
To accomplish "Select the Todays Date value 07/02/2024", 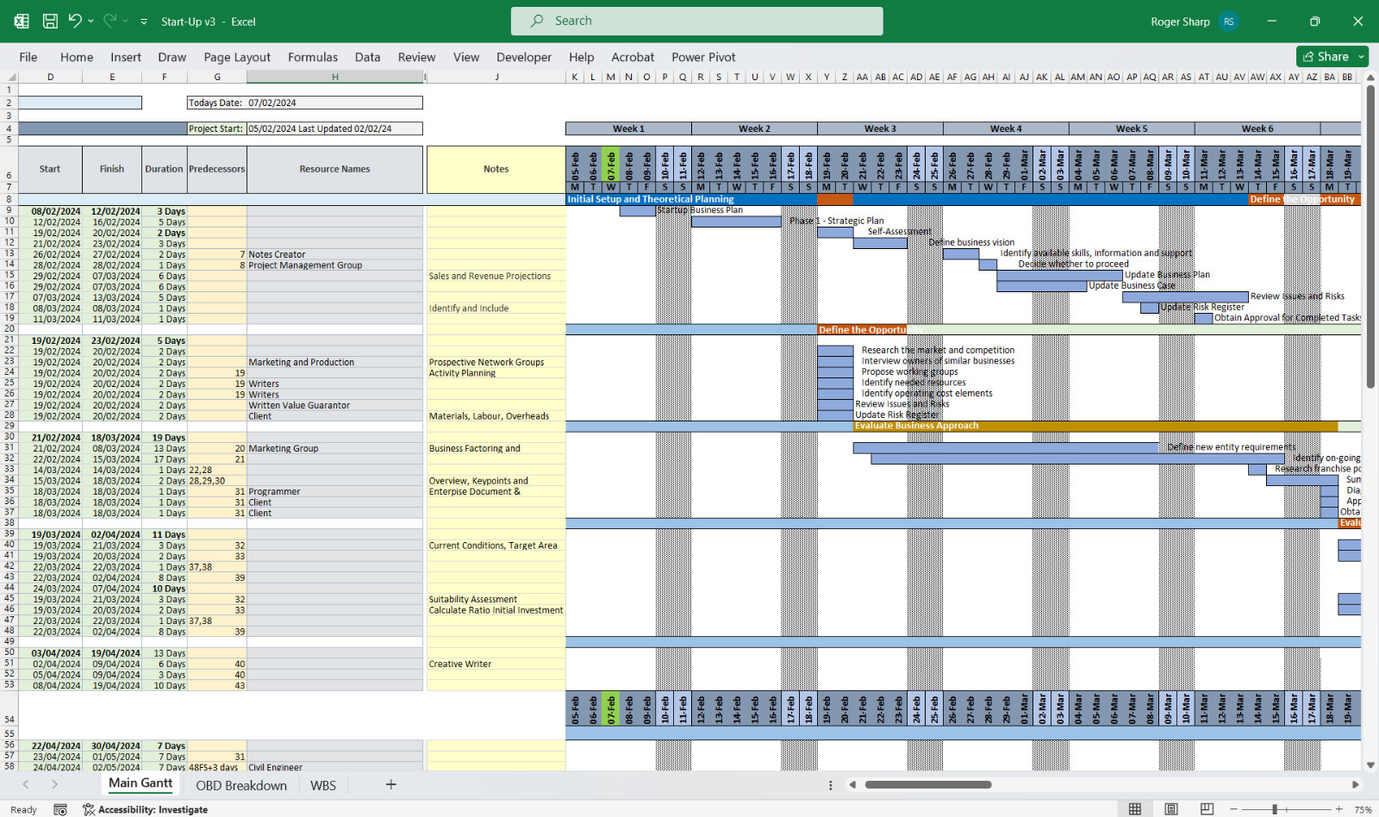I will click(x=334, y=103).
